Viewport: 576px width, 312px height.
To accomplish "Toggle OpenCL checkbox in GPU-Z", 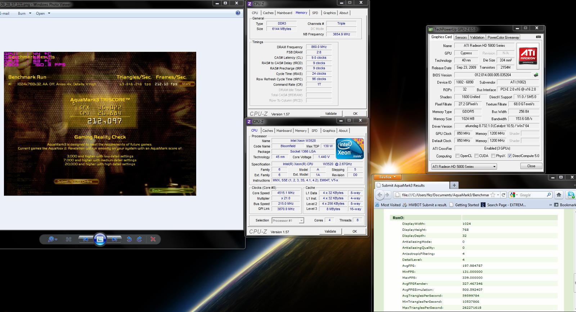I will click(458, 156).
